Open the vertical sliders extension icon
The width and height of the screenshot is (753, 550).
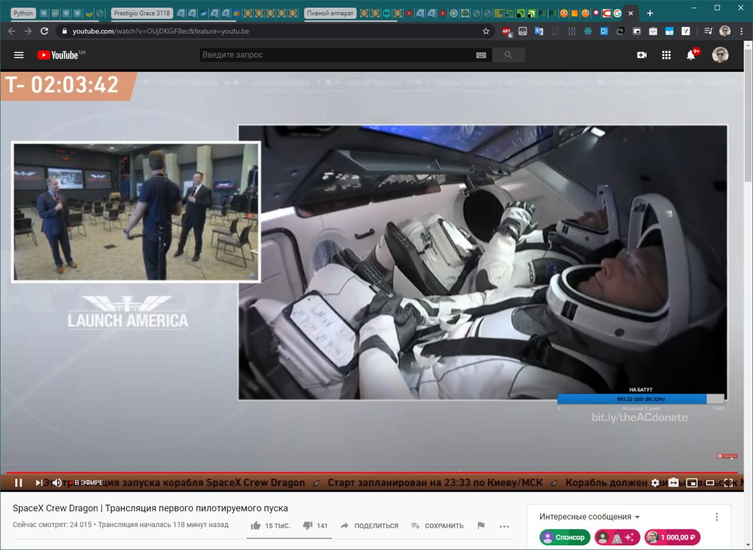coord(571,31)
